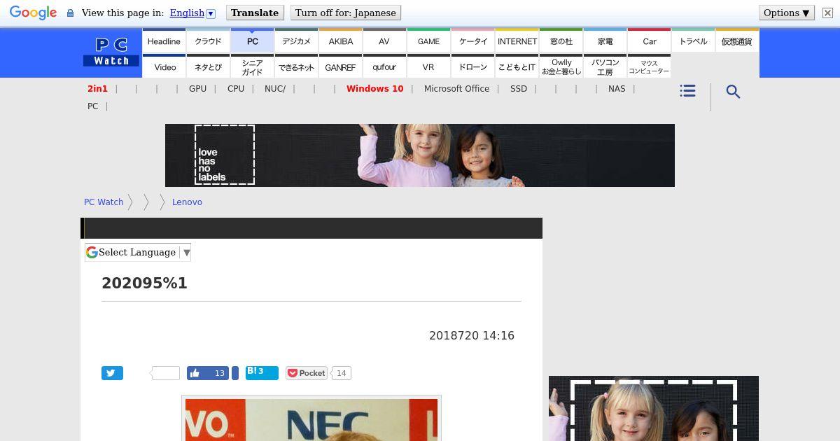Screen dimensions: 840x441
Task: Open the AKIBA tab
Action: pos(341,41)
